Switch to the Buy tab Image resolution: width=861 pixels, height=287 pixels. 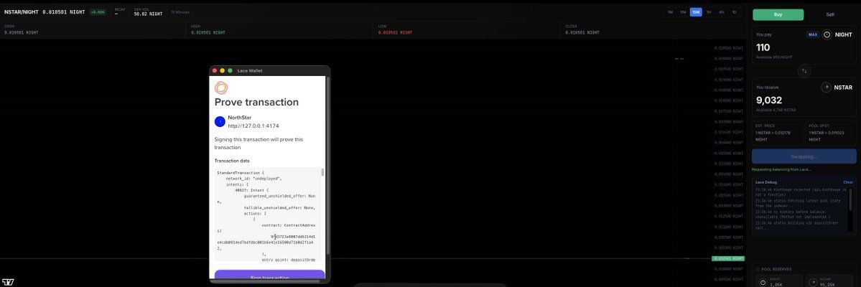778,15
